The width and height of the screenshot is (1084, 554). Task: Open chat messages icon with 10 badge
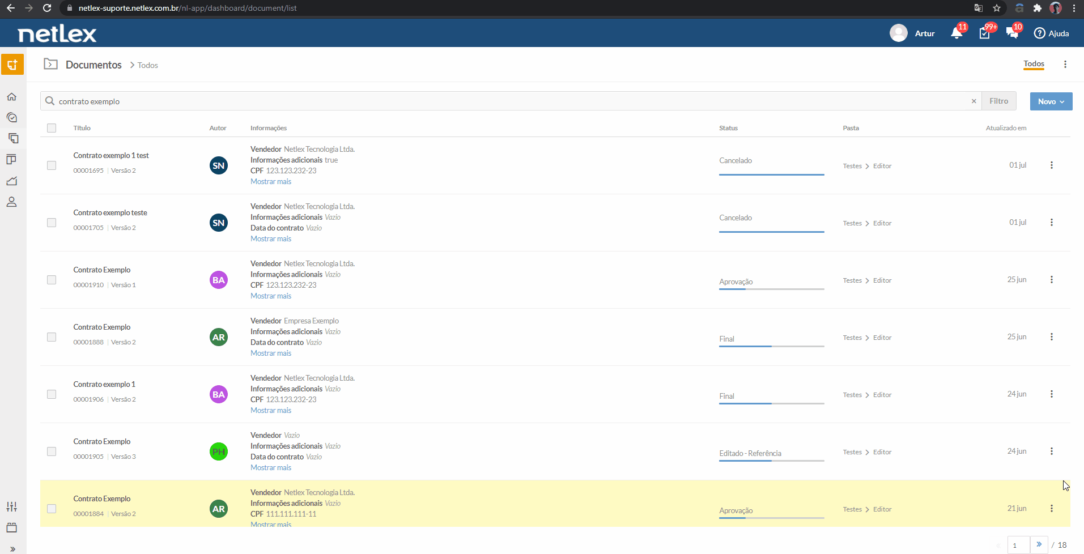coord(1013,33)
